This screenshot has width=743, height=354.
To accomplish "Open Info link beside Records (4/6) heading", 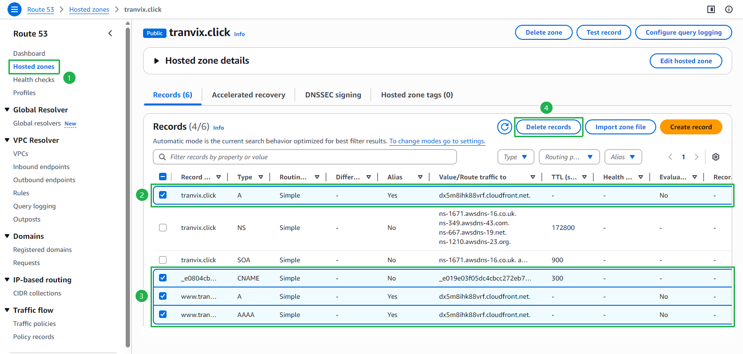I will click(x=219, y=127).
